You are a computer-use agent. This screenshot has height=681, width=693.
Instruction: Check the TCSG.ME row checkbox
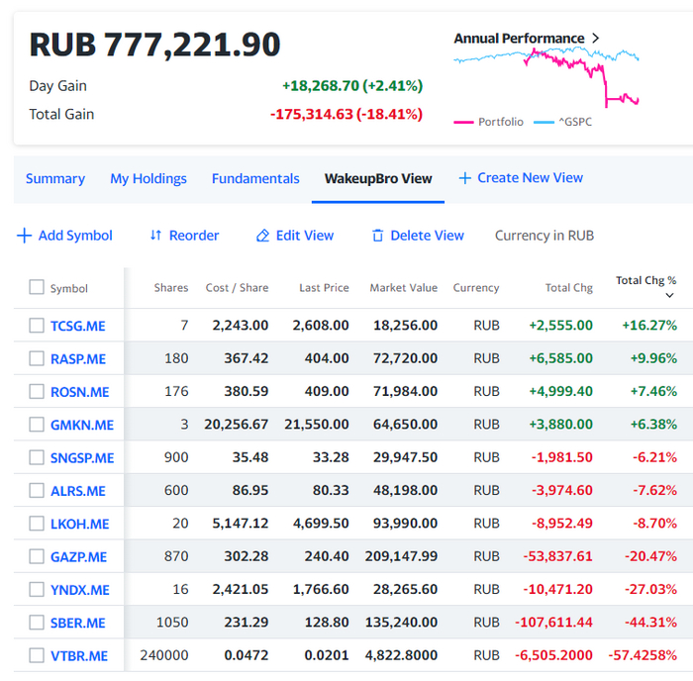[x=37, y=326]
